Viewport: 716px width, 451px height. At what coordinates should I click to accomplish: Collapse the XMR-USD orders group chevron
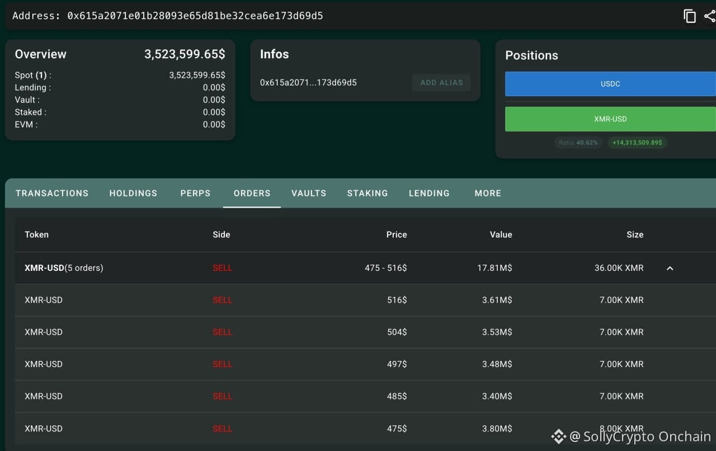click(670, 268)
